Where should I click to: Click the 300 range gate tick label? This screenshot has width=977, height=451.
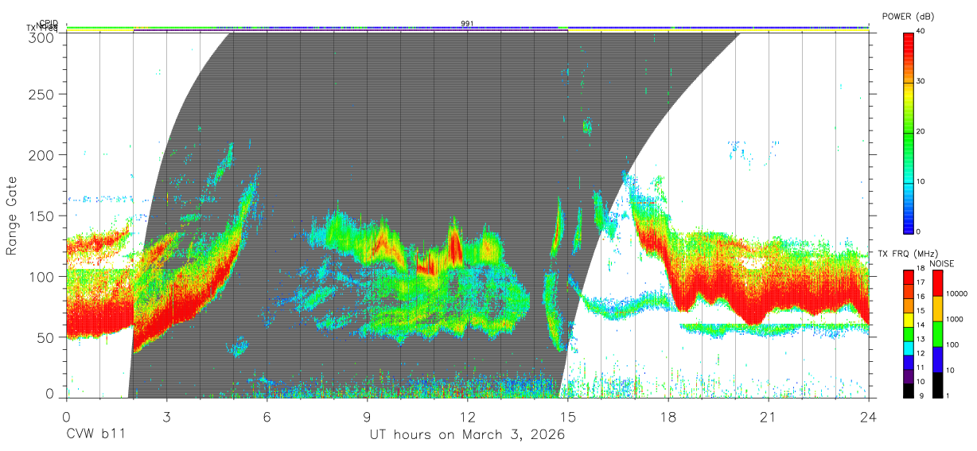(x=41, y=37)
